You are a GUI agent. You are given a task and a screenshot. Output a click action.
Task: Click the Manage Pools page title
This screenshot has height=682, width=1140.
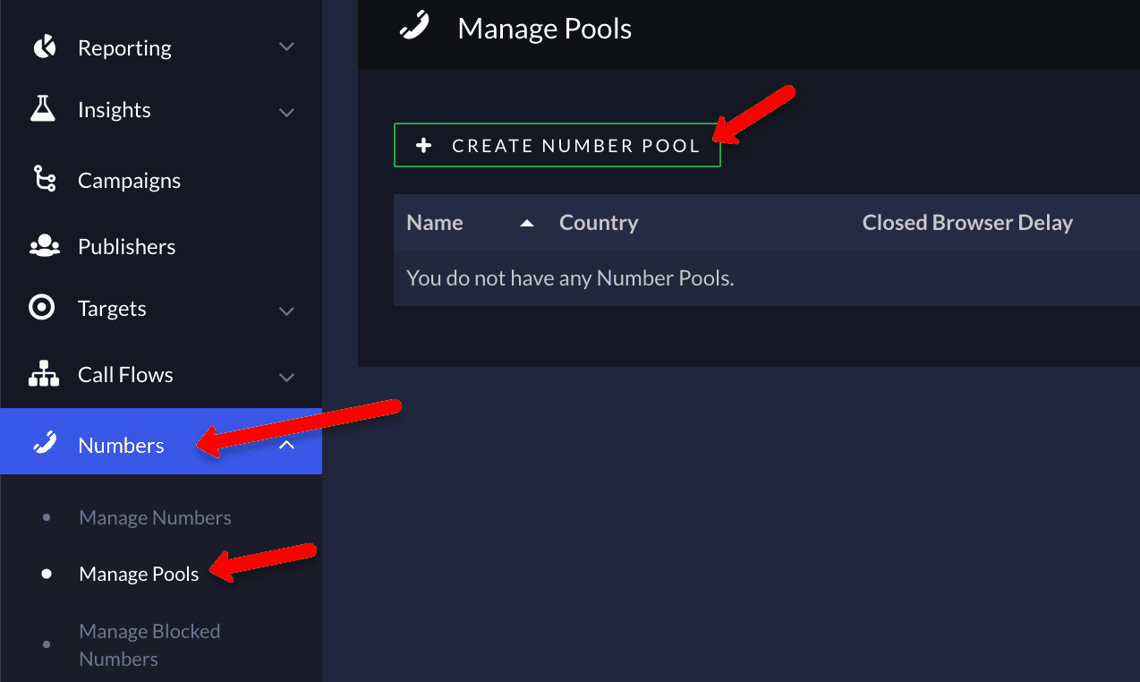[x=544, y=29]
